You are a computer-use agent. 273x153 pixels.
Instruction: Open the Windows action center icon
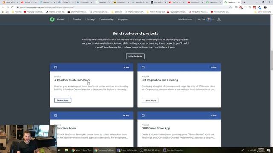[269, 150]
